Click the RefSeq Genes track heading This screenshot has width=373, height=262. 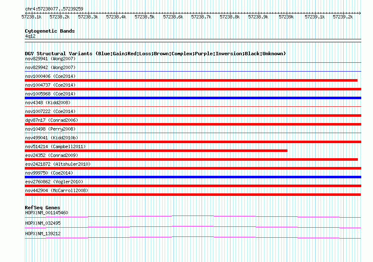43,208
